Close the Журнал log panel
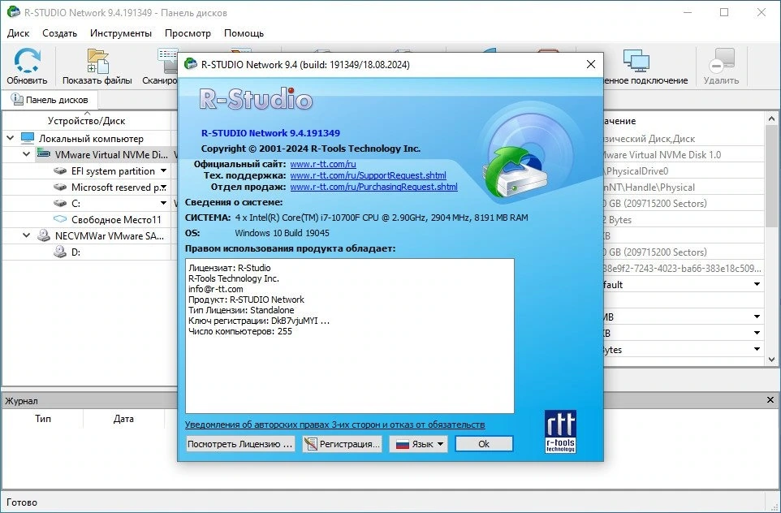This screenshot has height=513, width=781. tap(770, 400)
